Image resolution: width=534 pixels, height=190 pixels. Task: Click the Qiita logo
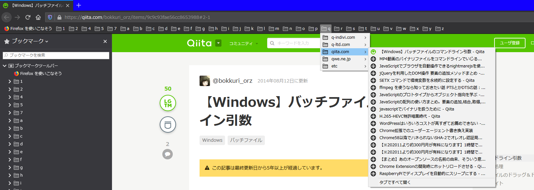(199, 43)
